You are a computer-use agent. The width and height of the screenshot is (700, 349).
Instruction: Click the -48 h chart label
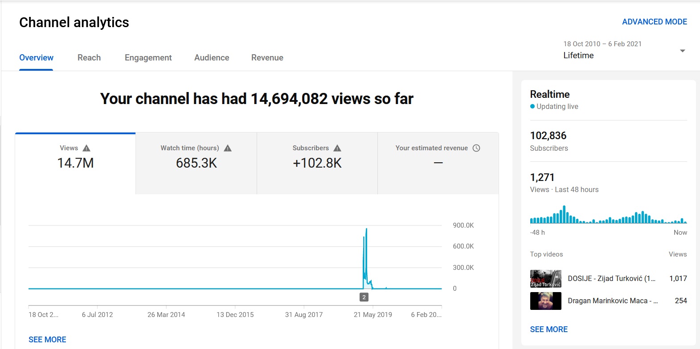pyautogui.click(x=537, y=233)
